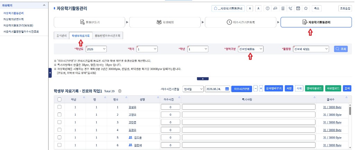Sort by the 반 column arrow
Screen dimensions: 355x150
coord(105,97)
